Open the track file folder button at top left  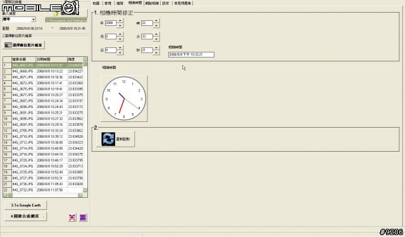tap(66, 13)
